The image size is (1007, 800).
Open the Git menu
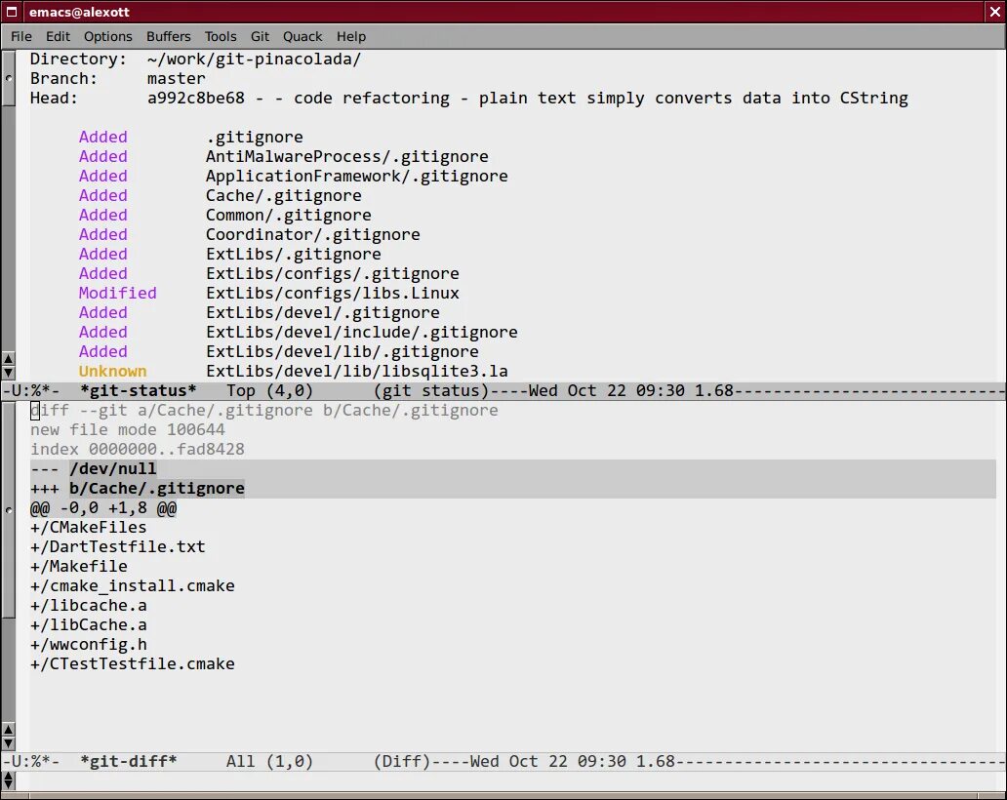click(x=260, y=37)
